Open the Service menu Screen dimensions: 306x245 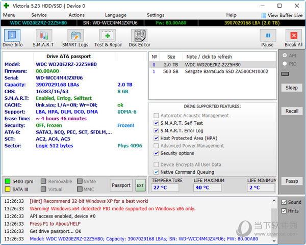click(x=39, y=15)
